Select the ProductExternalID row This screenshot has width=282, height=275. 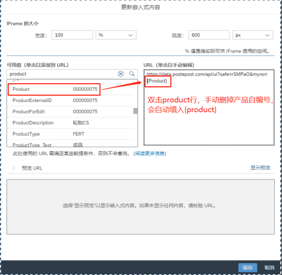click(x=70, y=100)
